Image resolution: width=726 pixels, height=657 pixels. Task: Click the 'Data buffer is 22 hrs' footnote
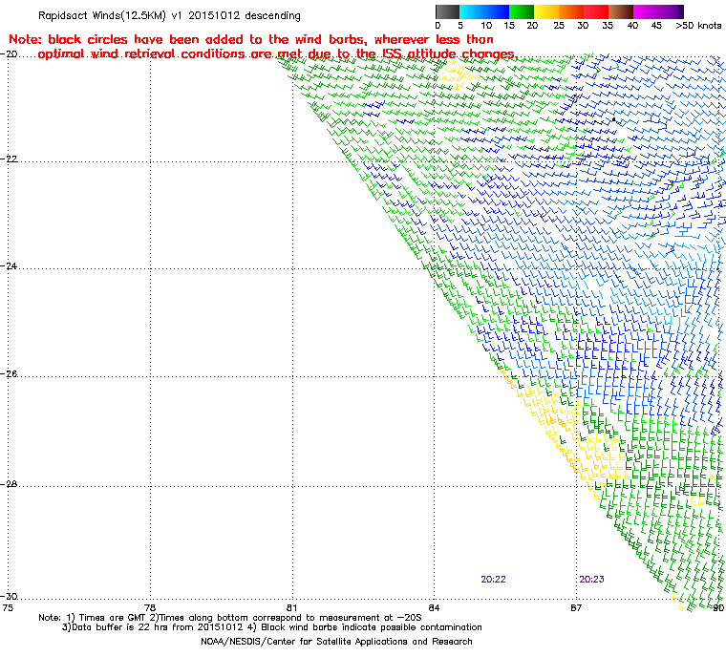point(272,627)
